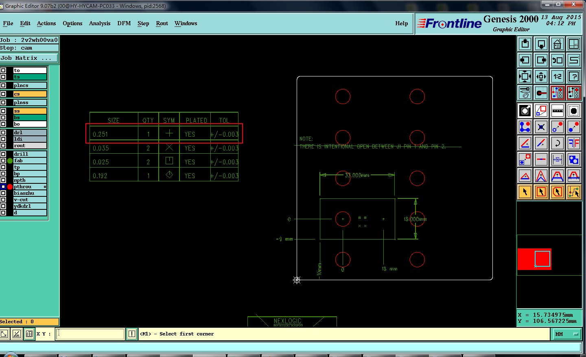The image size is (586, 357).
Task: Click the zoom out all-directions icon
Action: [x=525, y=76]
